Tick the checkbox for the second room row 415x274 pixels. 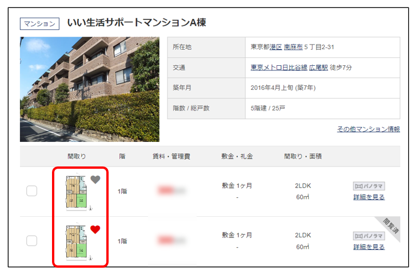click(32, 241)
